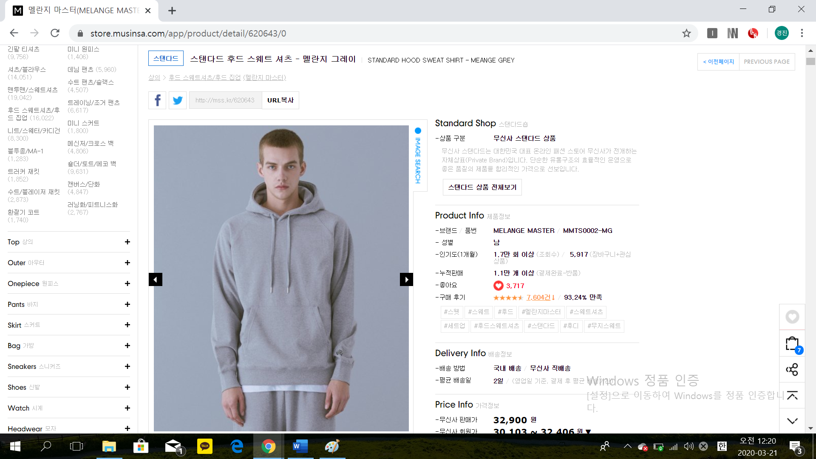Click share icon in right floating bar
This screenshot has height=459, width=816.
[x=792, y=370]
